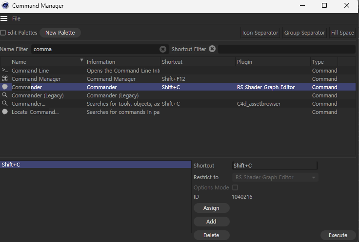
Task: Select the Shift+C entry in shortcut list
Action: pyautogui.click(x=95, y=165)
